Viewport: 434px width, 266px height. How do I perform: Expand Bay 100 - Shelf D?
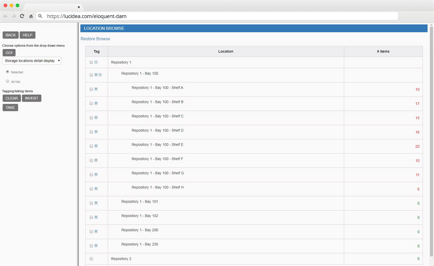tap(96, 132)
